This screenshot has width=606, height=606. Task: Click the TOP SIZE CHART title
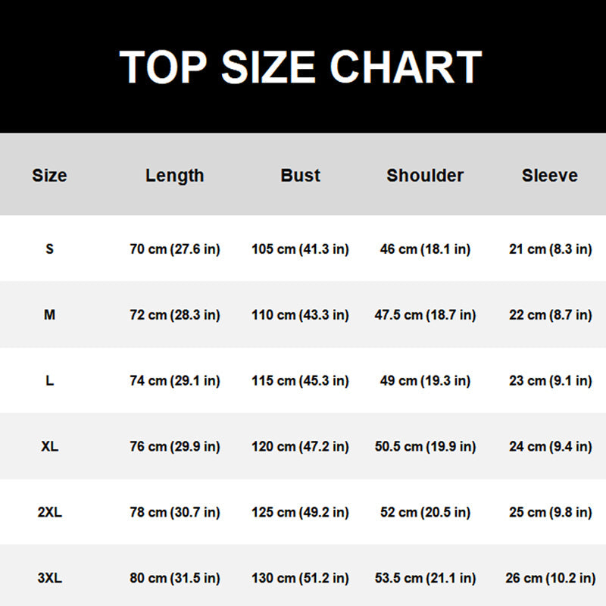click(301, 67)
